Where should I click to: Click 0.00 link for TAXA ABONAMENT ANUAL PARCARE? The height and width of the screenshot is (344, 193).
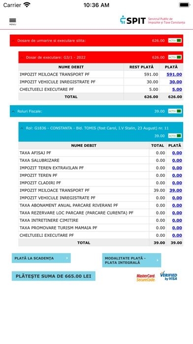click(x=177, y=205)
